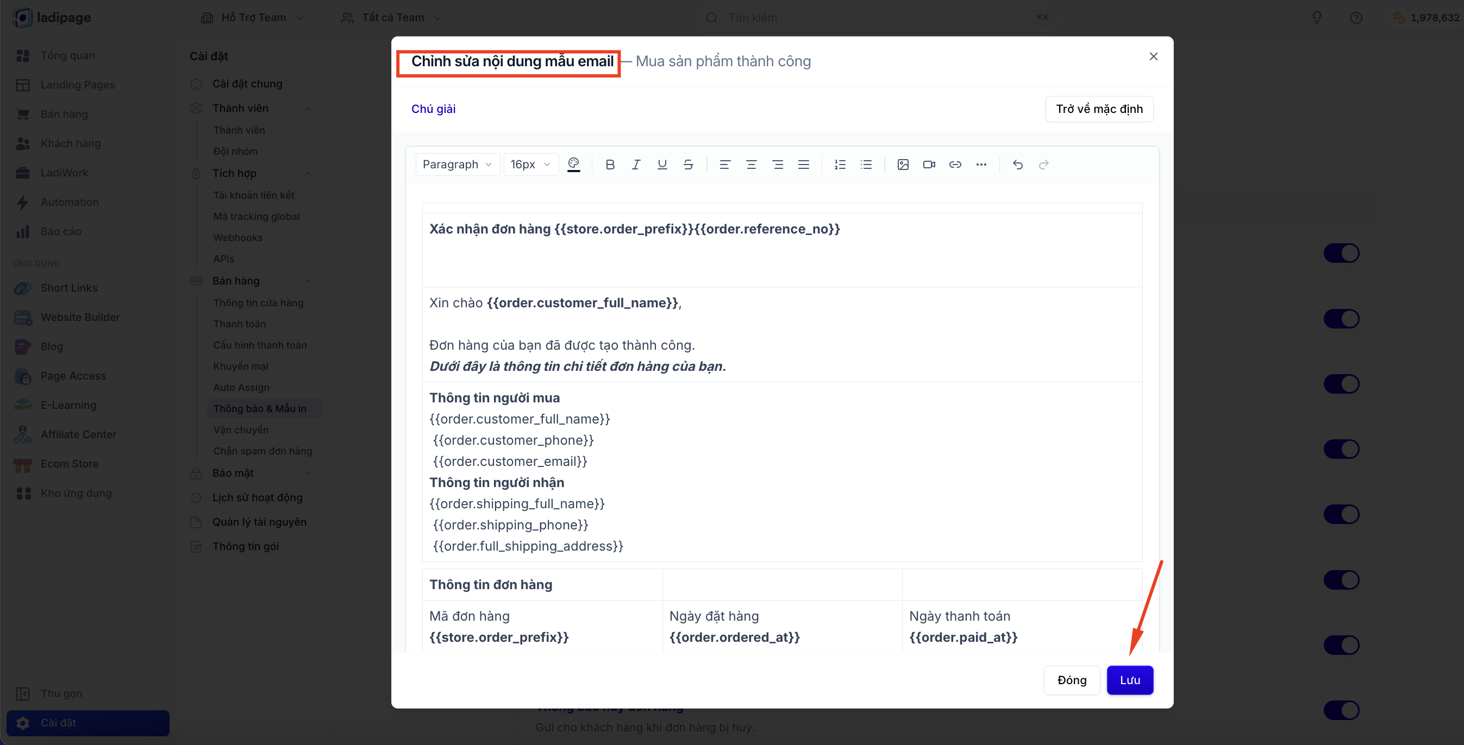
Task: Close the email template dialog with X
Action: click(x=1153, y=56)
